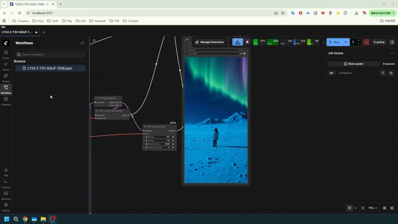
Task: Click the Manage Extensions button
Action: (x=209, y=42)
